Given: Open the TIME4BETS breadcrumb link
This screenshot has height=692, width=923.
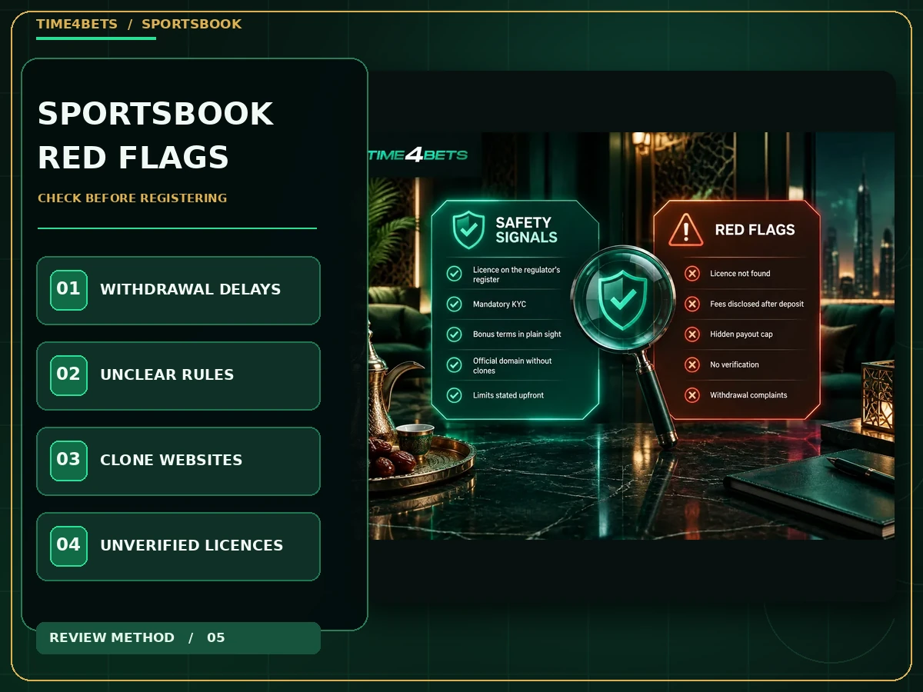Looking at the screenshot, I should [x=77, y=24].
